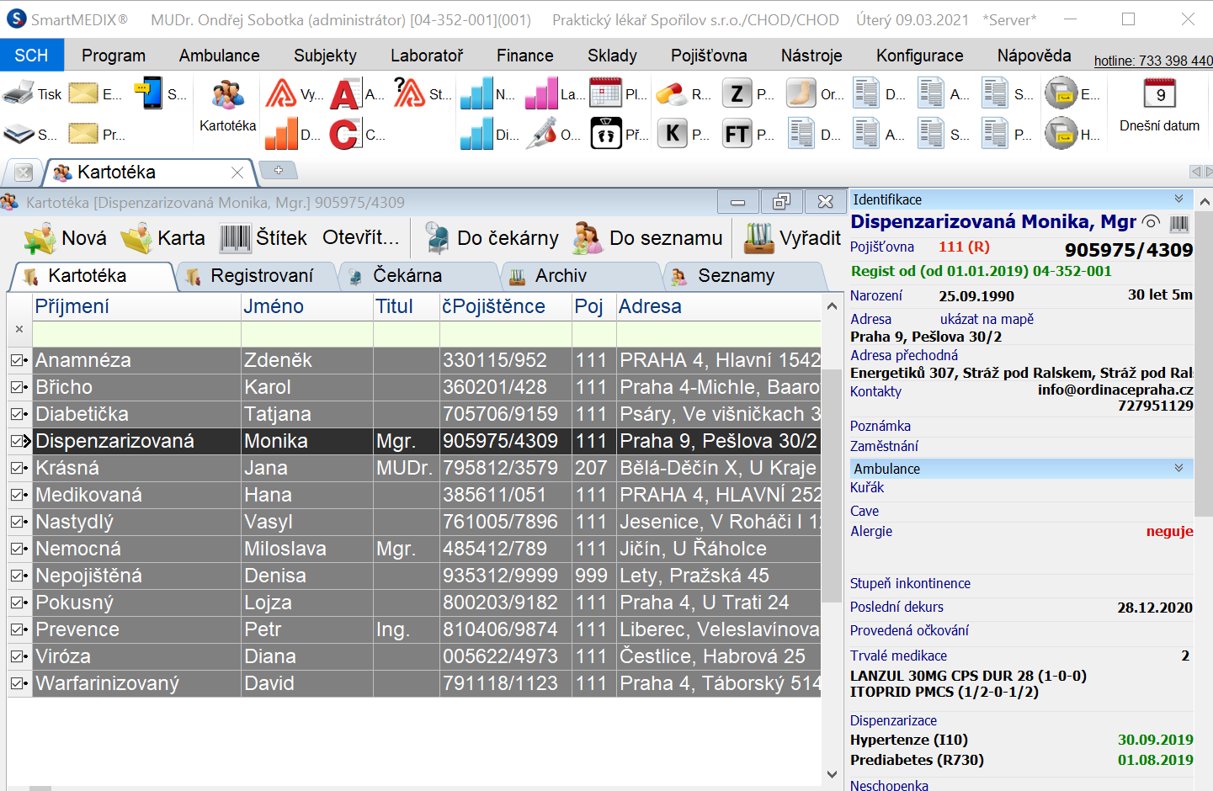Image resolution: width=1213 pixels, height=791 pixels.
Task: Clear the filter row with the x
Action: point(19,330)
